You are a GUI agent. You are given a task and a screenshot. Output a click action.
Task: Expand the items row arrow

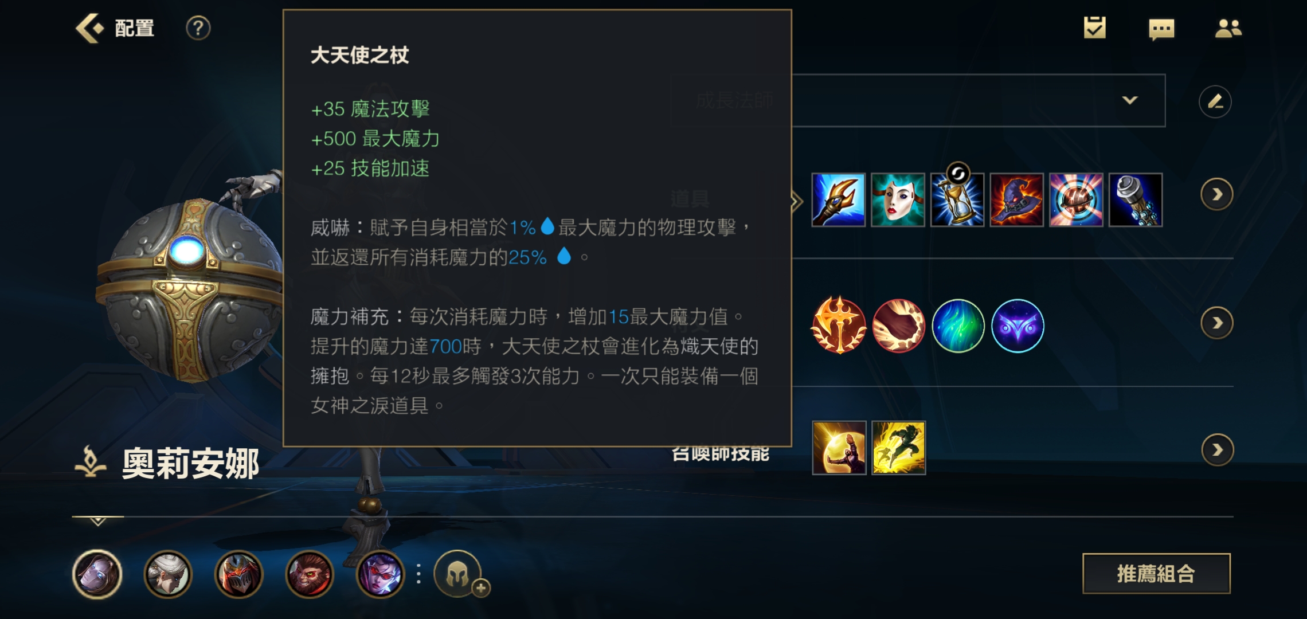coord(1216,195)
